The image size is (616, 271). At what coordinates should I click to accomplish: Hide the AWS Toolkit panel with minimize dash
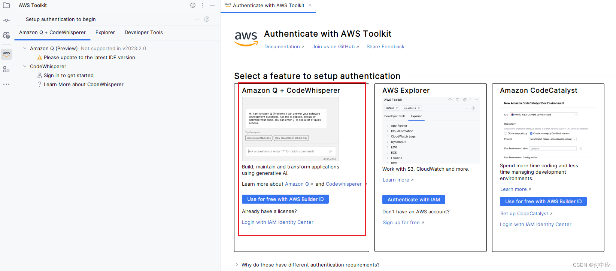pos(212,5)
